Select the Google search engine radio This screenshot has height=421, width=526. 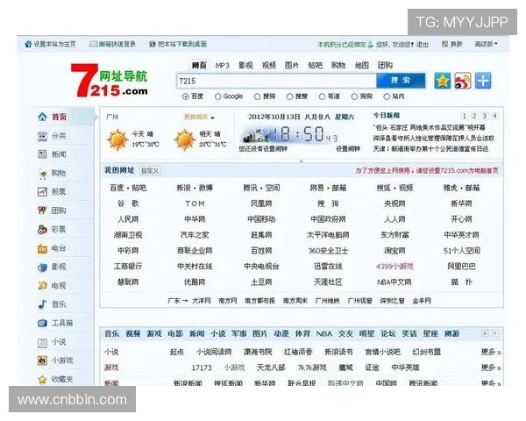coord(217,96)
